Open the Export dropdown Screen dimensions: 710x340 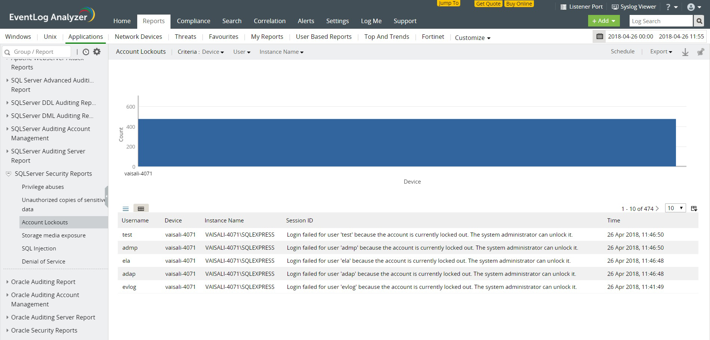(661, 52)
